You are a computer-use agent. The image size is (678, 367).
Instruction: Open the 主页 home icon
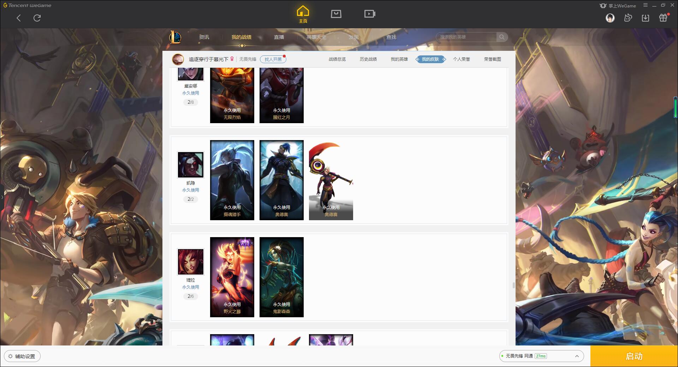[x=303, y=14]
